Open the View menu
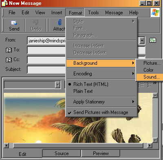Viewport: 163px width, 160px height. pyautogui.click(x=40, y=13)
